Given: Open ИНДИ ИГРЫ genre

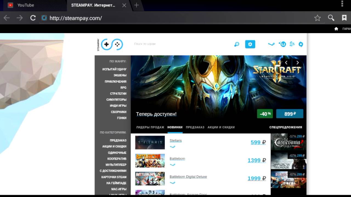Looking at the screenshot, I should click(x=118, y=106).
